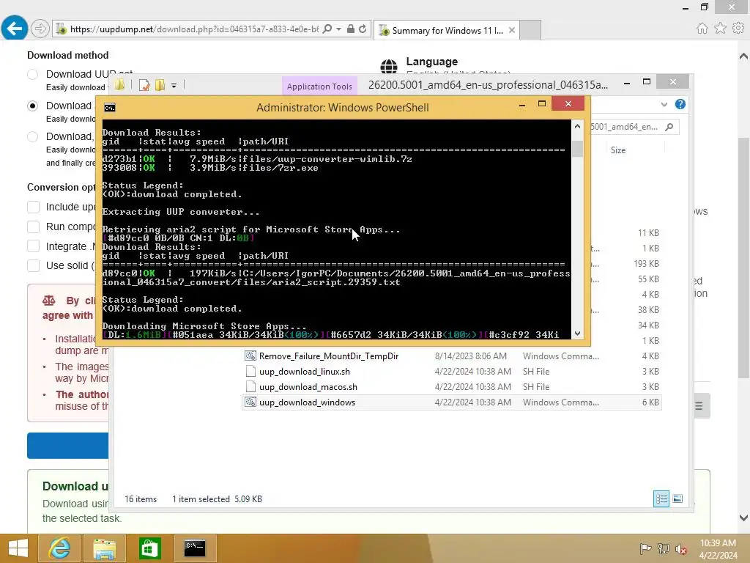750x563 pixels.
Task: Select the uup_download_linux.sh file
Action: pyautogui.click(x=304, y=372)
